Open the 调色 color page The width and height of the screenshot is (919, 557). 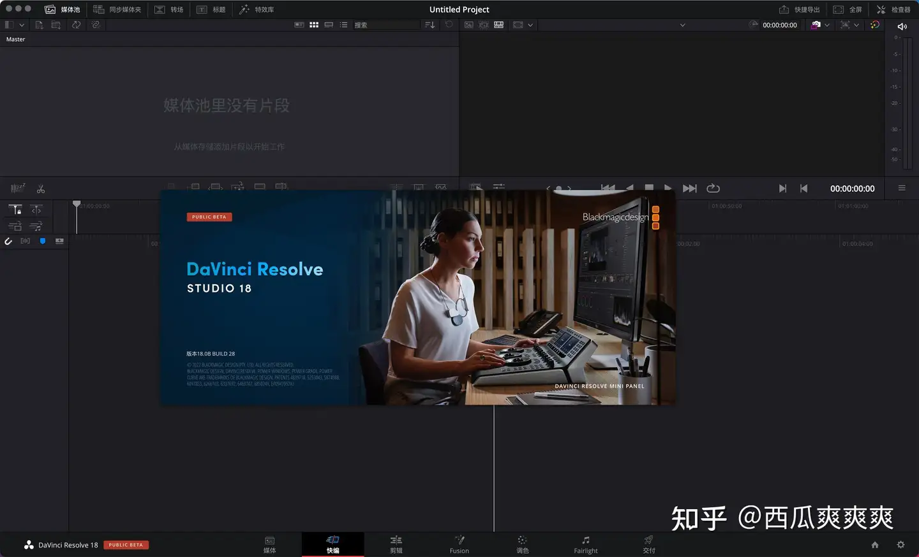click(523, 545)
